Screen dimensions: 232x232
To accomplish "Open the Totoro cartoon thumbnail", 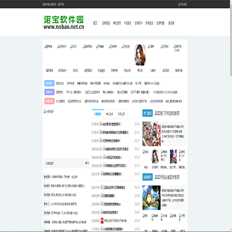I will point(151,198).
